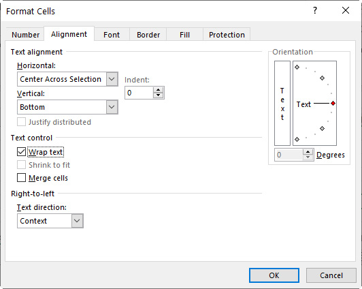The image size is (362, 289).
Task: Select the bottom diamond orientation marker
Action: click(297, 139)
